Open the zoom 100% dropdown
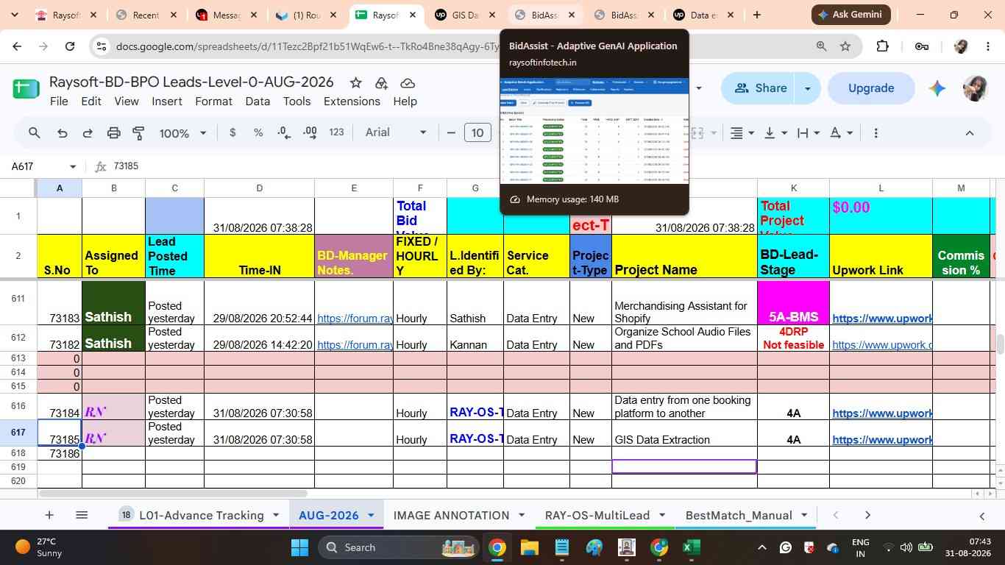 pos(182,133)
